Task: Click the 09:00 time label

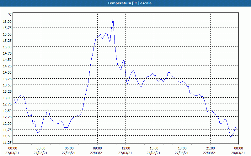Action: coord(97,149)
